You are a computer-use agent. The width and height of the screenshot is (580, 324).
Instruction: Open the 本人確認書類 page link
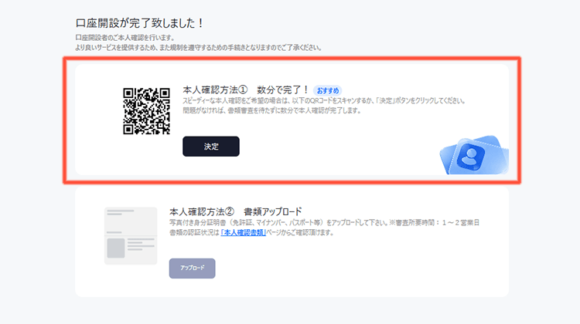pos(244,232)
